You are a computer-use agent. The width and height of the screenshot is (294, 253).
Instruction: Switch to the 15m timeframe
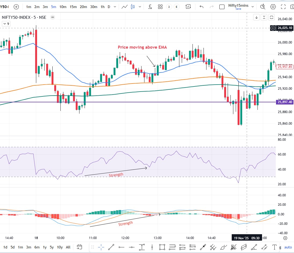tap(73, 7)
